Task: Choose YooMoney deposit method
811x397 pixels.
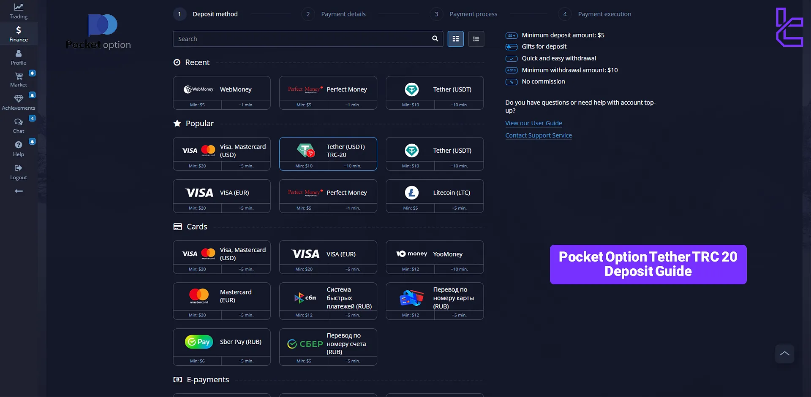Action: (435, 257)
